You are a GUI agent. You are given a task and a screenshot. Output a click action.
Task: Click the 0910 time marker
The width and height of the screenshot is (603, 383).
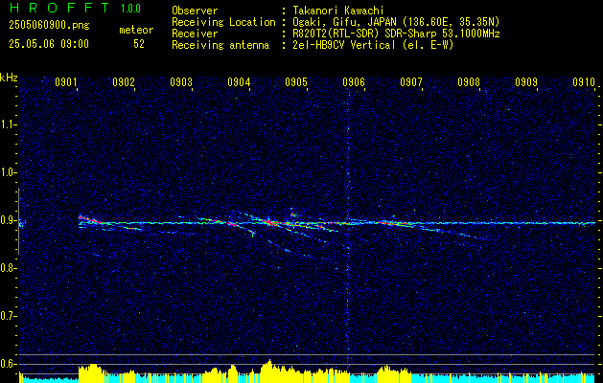click(x=584, y=81)
